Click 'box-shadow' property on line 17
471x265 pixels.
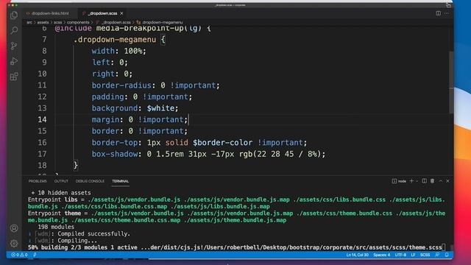coord(115,154)
